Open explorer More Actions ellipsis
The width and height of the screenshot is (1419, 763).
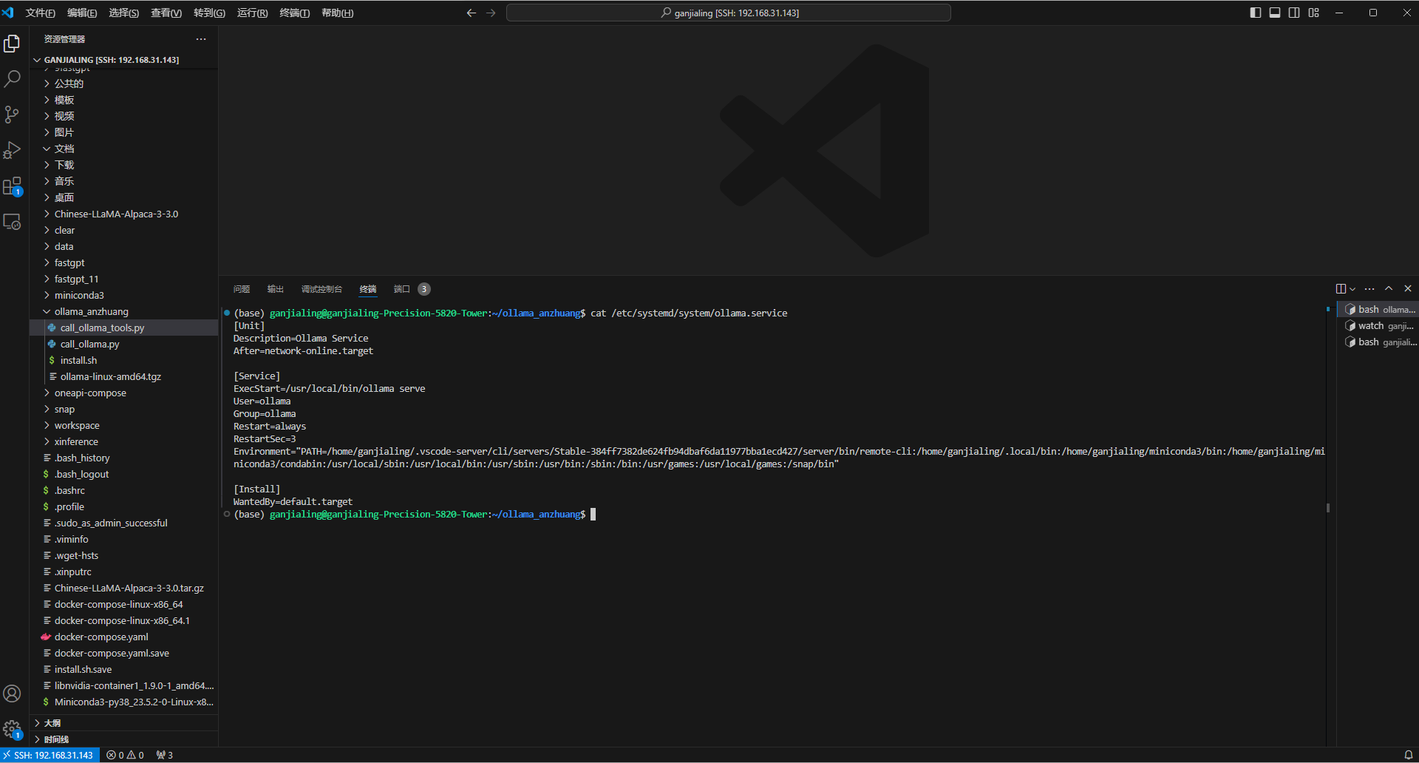(x=201, y=39)
